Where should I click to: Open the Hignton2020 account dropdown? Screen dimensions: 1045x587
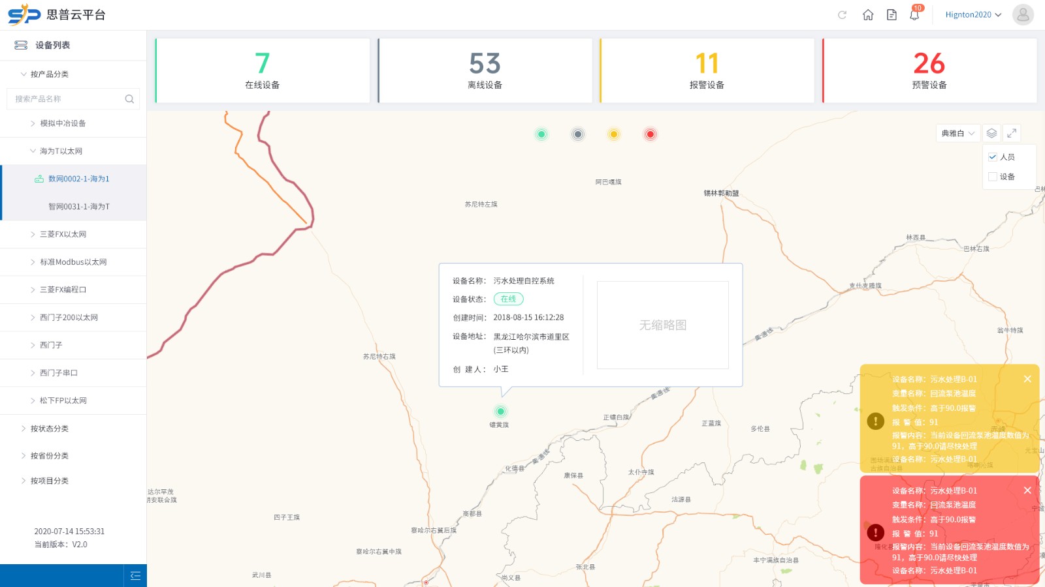tap(973, 15)
